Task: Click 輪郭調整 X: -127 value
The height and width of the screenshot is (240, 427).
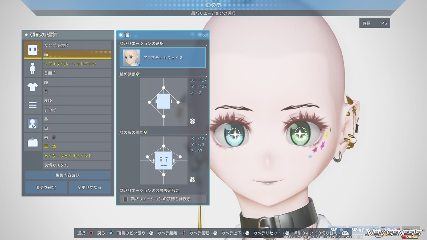Action: tap(199, 80)
